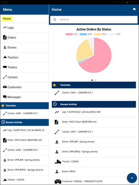Click the search magnifier icon
The width and height of the screenshot is (139, 185).
[x=55, y=19]
